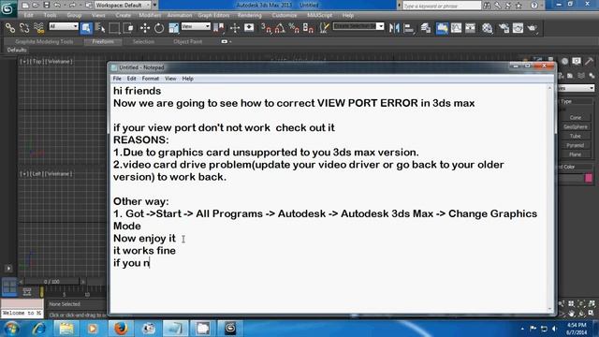
Task: Switch to the Object Paint ribbon tab
Action: click(x=187, y=41)
